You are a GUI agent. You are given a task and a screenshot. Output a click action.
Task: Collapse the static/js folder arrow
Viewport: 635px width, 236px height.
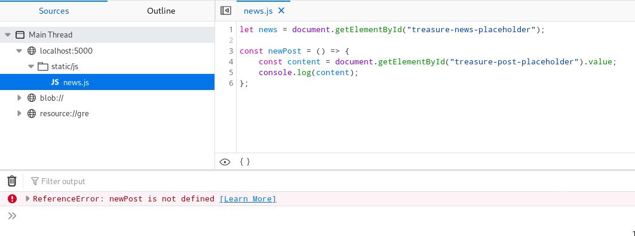coord(31,67)
